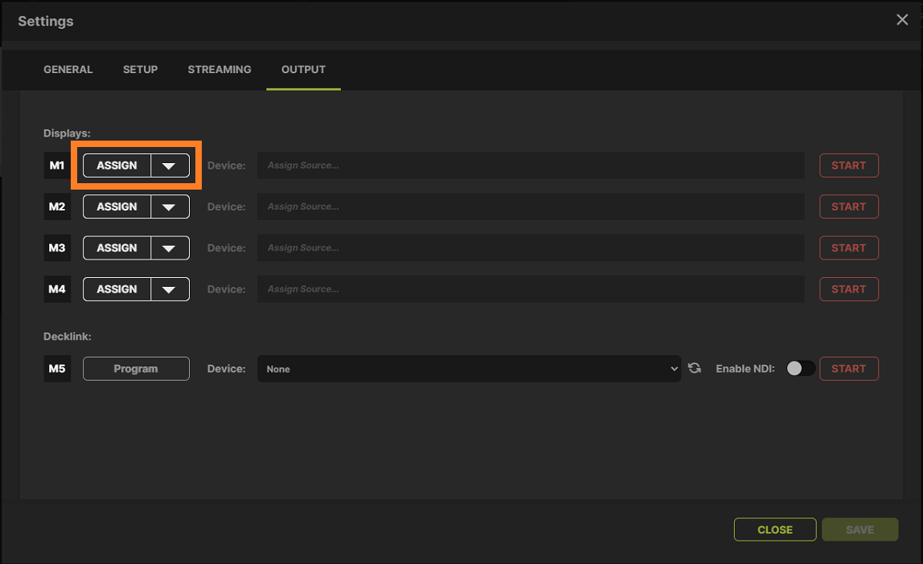Screen dimensions: 923x564
Task: Close the Settings dialog with CLOSE button
Action: click(774, 529)
